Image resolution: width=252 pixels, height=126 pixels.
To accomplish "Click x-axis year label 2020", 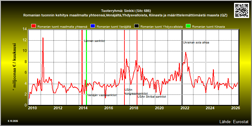I will coord(159,108).
